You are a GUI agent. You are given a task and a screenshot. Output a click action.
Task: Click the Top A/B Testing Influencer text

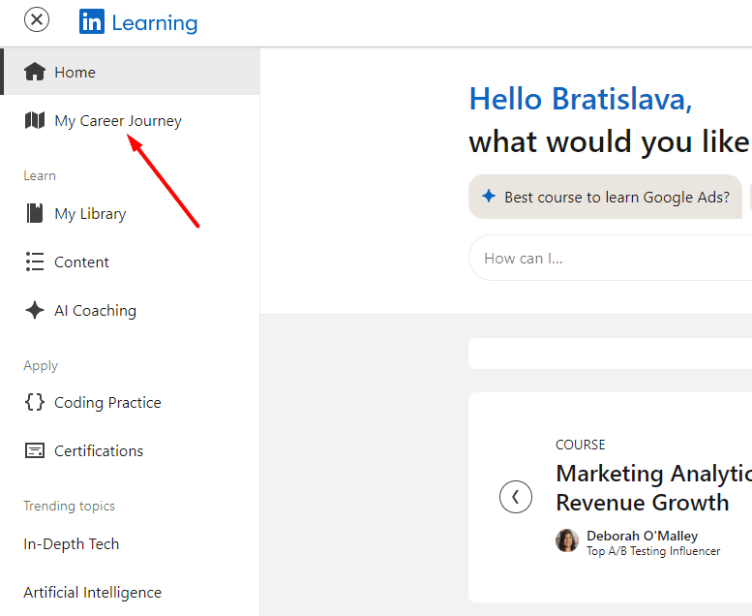(653, 551)
